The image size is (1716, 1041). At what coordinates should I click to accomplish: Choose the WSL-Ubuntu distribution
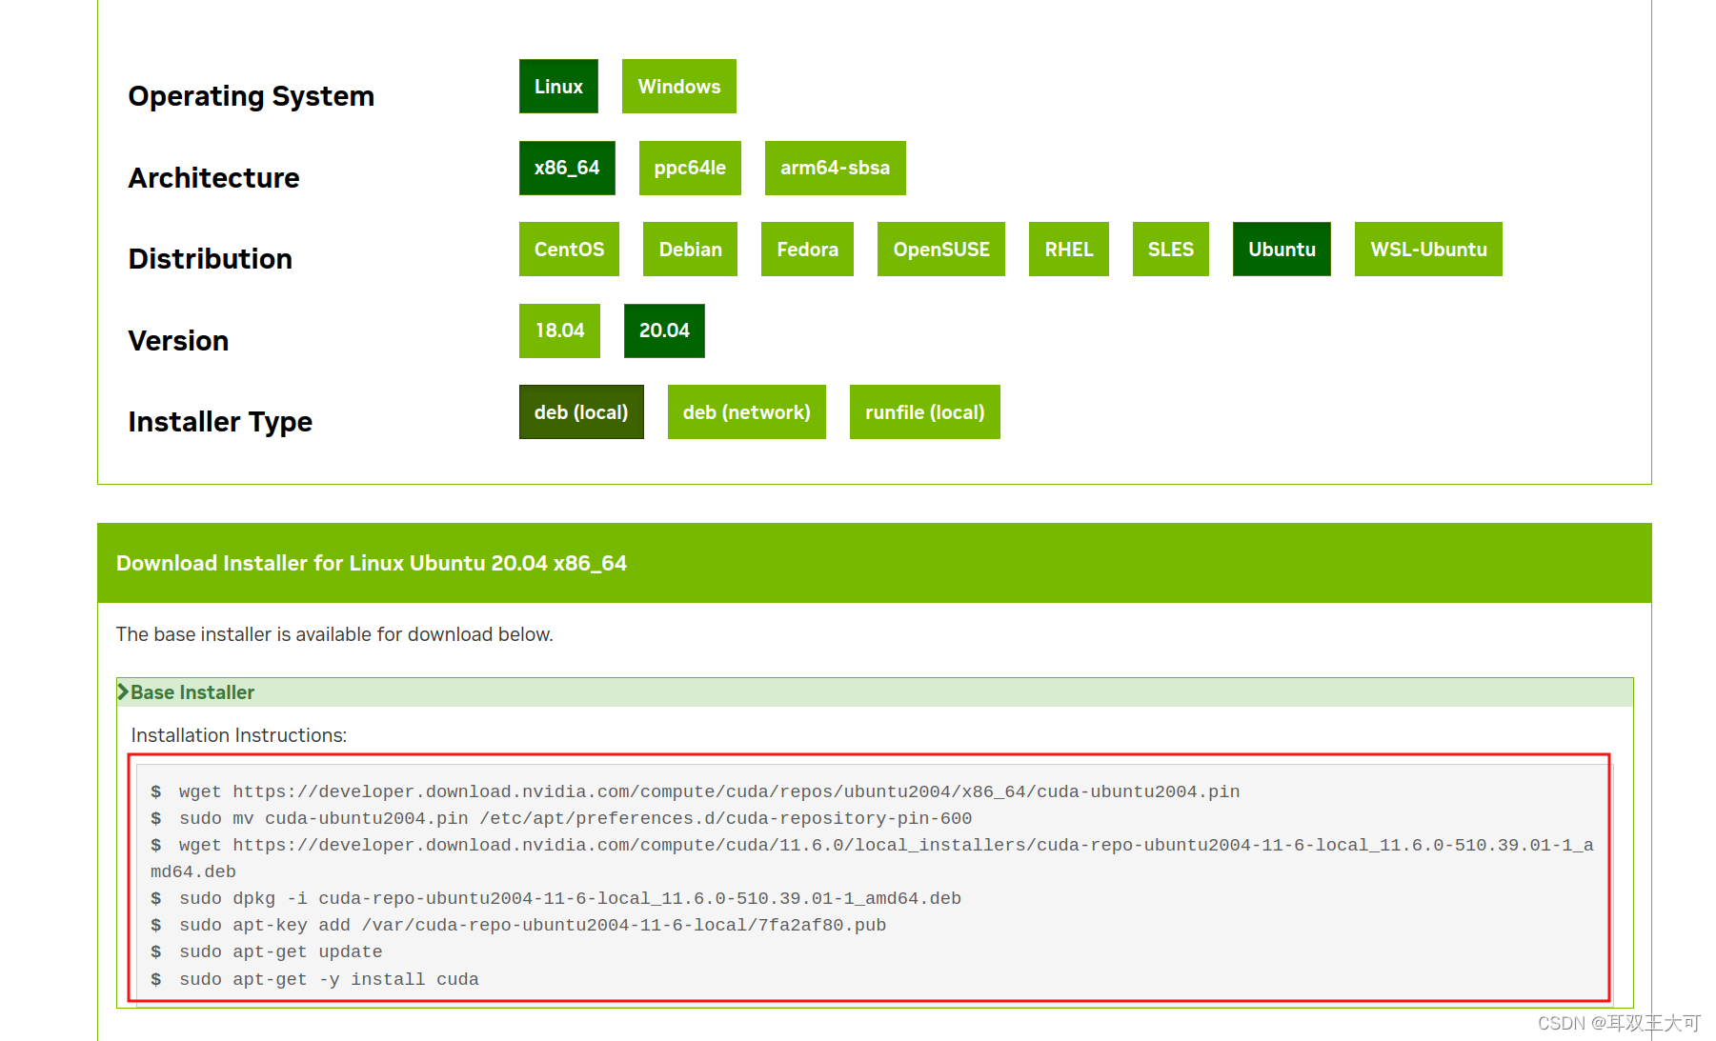[1428, 250]
